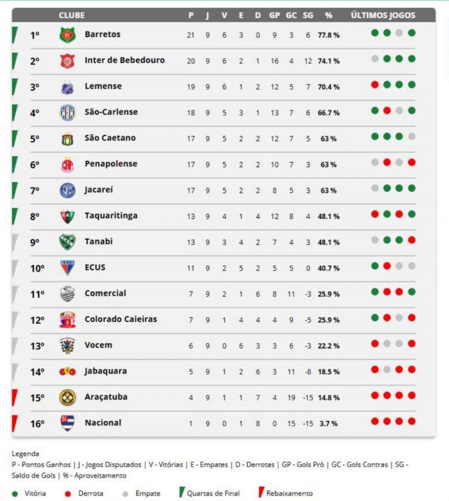This screenshot has width=449, height=501.
Task: Click the Araçatuba round badge
Action: tap(67, 397)
